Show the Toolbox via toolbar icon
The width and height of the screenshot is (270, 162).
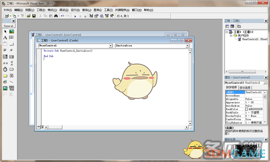tap(112, 16)
